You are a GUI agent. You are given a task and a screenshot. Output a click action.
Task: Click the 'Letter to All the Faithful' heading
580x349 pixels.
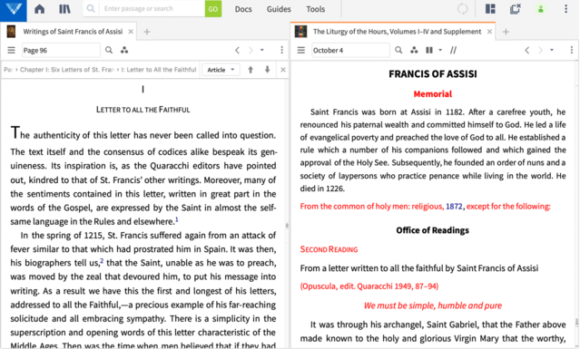pyautogui.click(x=143, y=110)
